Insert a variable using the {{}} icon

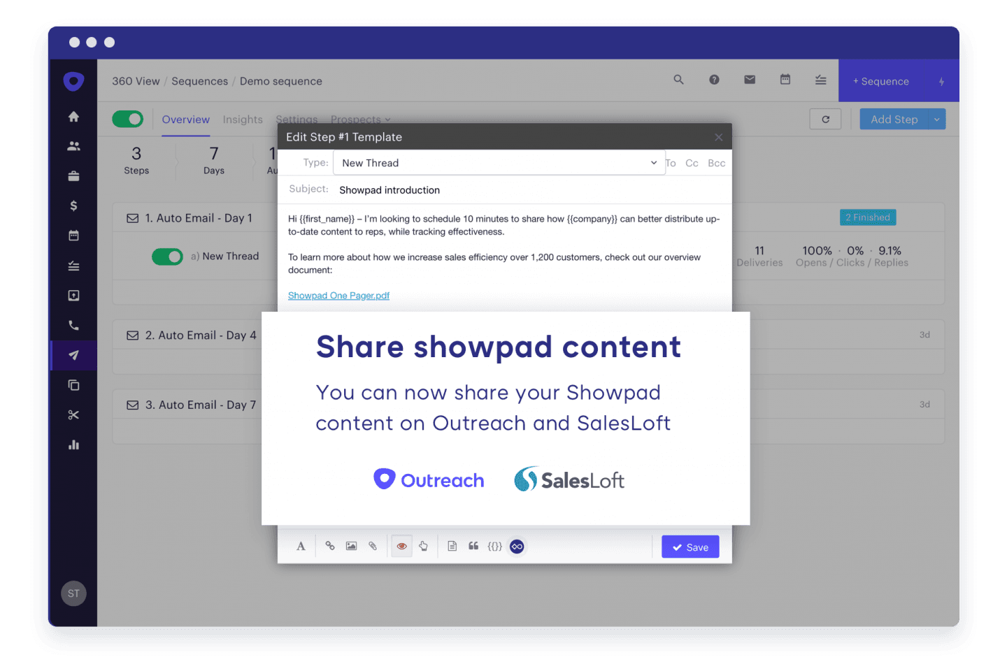click(x=495, y=546)
